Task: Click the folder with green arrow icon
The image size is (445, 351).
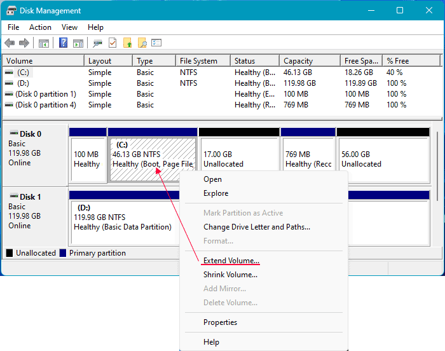Action: 128,43
